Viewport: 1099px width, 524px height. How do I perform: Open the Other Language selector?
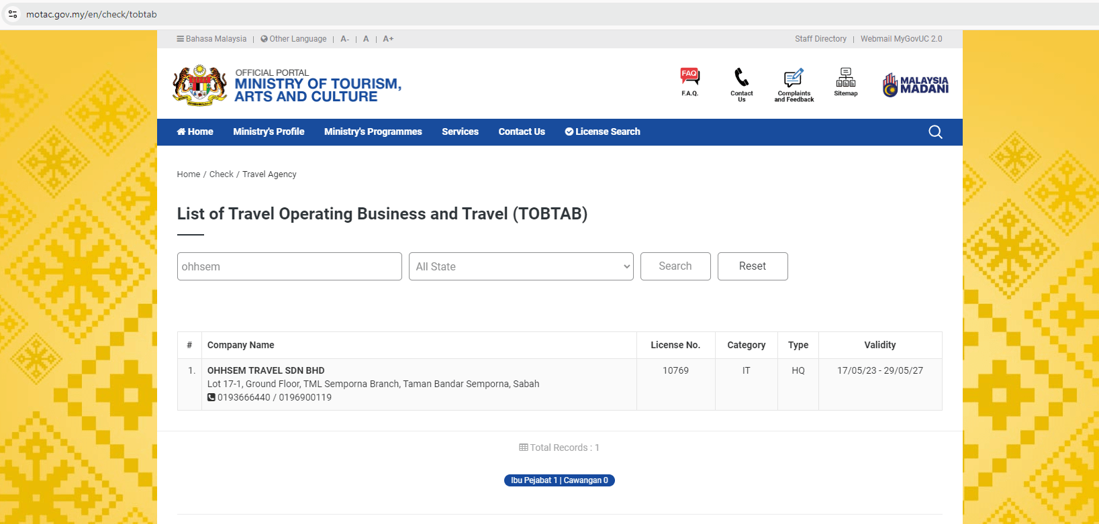tap(293, 39)
